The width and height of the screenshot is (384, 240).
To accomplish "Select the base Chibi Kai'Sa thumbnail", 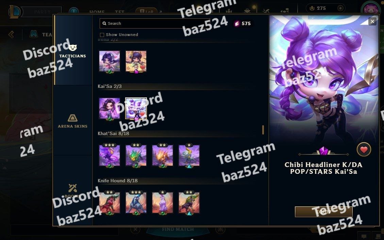I will point(110,108).
